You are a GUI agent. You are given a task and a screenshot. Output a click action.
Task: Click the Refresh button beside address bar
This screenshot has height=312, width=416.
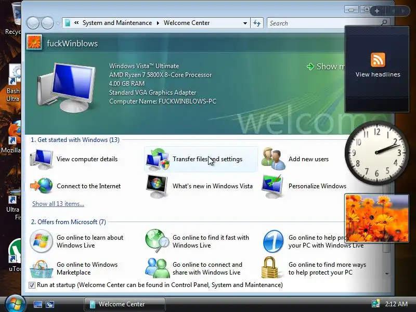point(257,23)
